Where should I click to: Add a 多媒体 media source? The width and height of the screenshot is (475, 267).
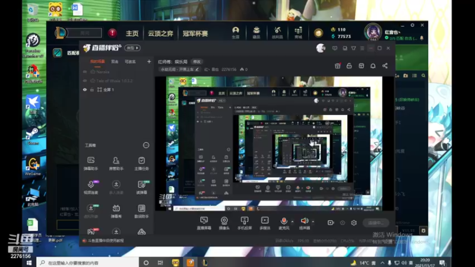click(x=265, y=224)
